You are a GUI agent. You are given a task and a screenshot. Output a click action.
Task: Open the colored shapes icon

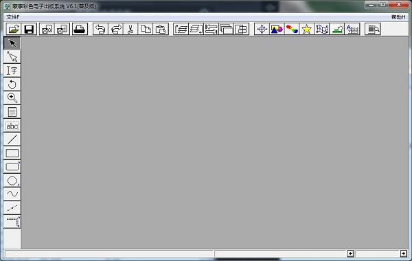(x=277, y=29)
